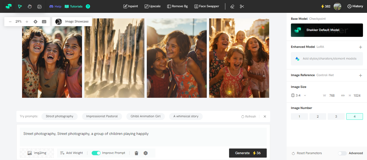
Task: Open the Tutorials link
Action: (74, 6)
